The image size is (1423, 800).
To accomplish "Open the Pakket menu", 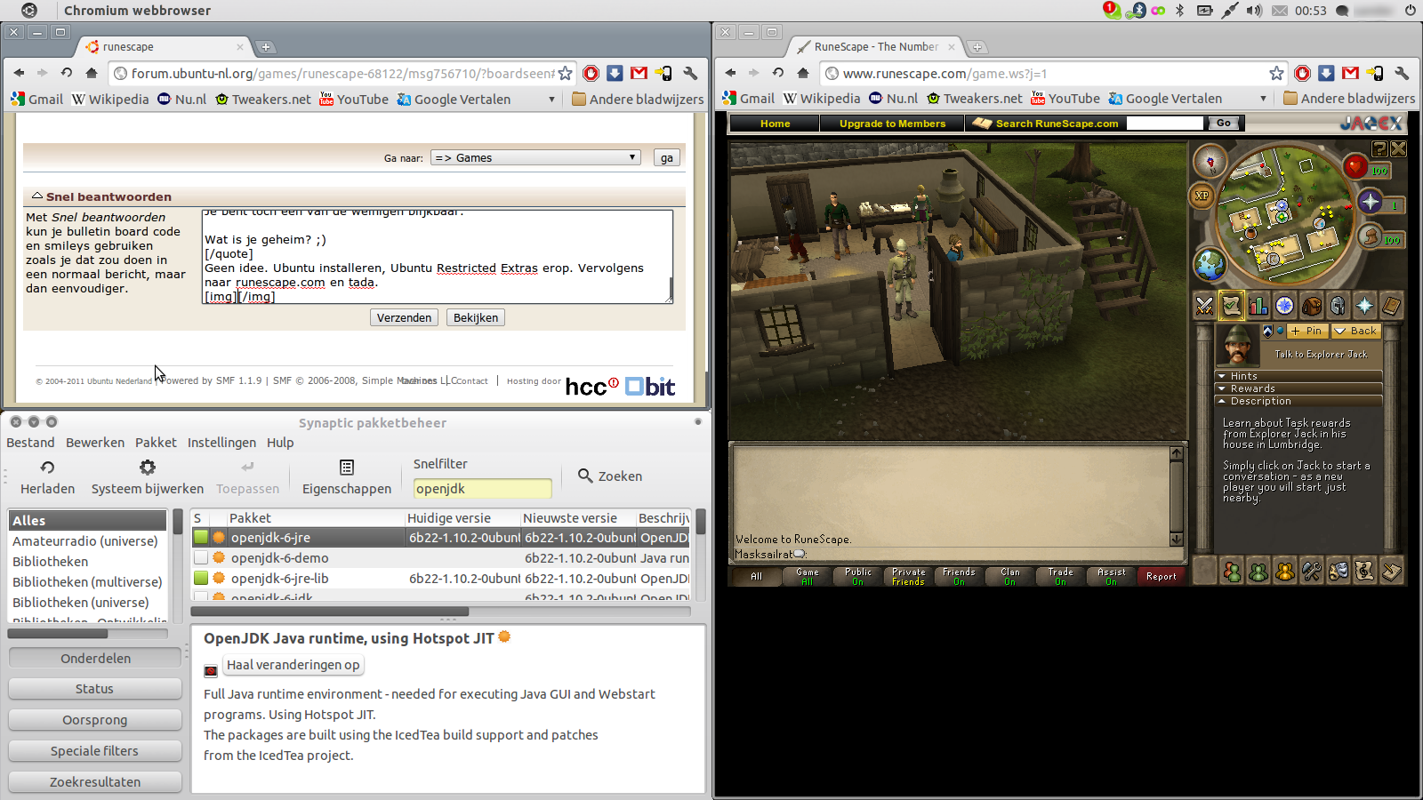I will [x=156, y=443].
